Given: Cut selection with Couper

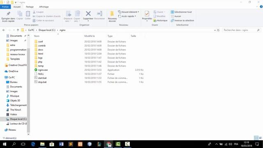Looking at the screenshot, I should (38, 12).
